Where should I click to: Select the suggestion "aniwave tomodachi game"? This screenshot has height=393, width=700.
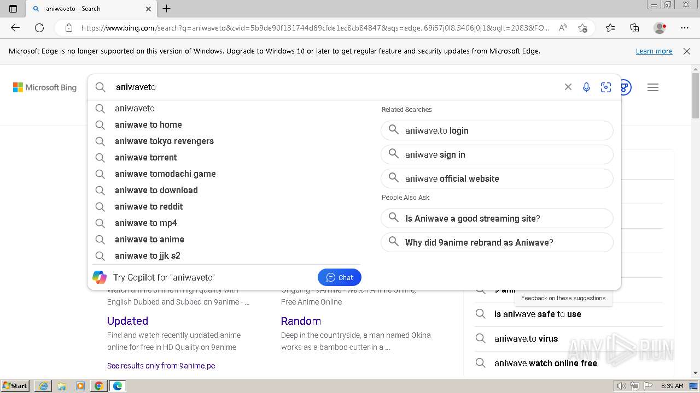(224, 174)
